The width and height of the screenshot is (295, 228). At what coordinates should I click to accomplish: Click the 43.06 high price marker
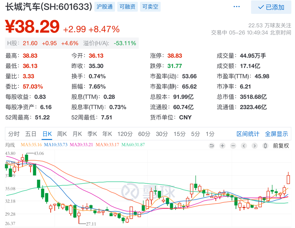pos(39,154)
